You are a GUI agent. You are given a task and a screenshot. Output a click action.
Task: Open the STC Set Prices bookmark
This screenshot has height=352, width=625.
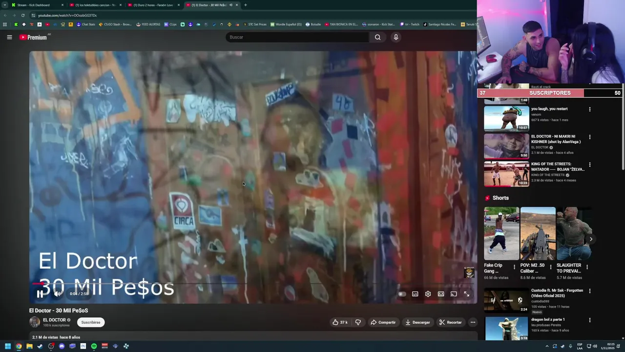(254, 24)
